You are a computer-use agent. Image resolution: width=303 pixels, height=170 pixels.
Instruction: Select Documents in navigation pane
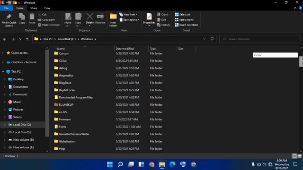[20, 87]
